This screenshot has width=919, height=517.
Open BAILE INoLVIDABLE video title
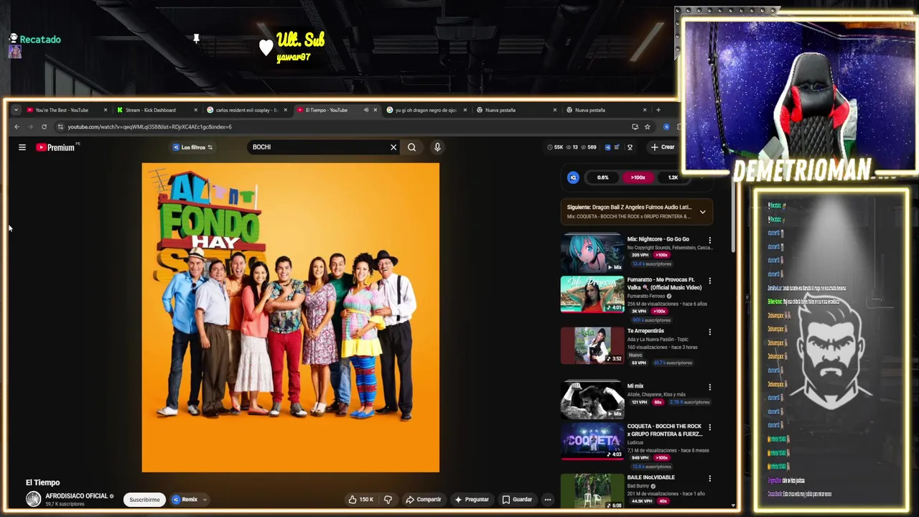click(x=650, y=478)
